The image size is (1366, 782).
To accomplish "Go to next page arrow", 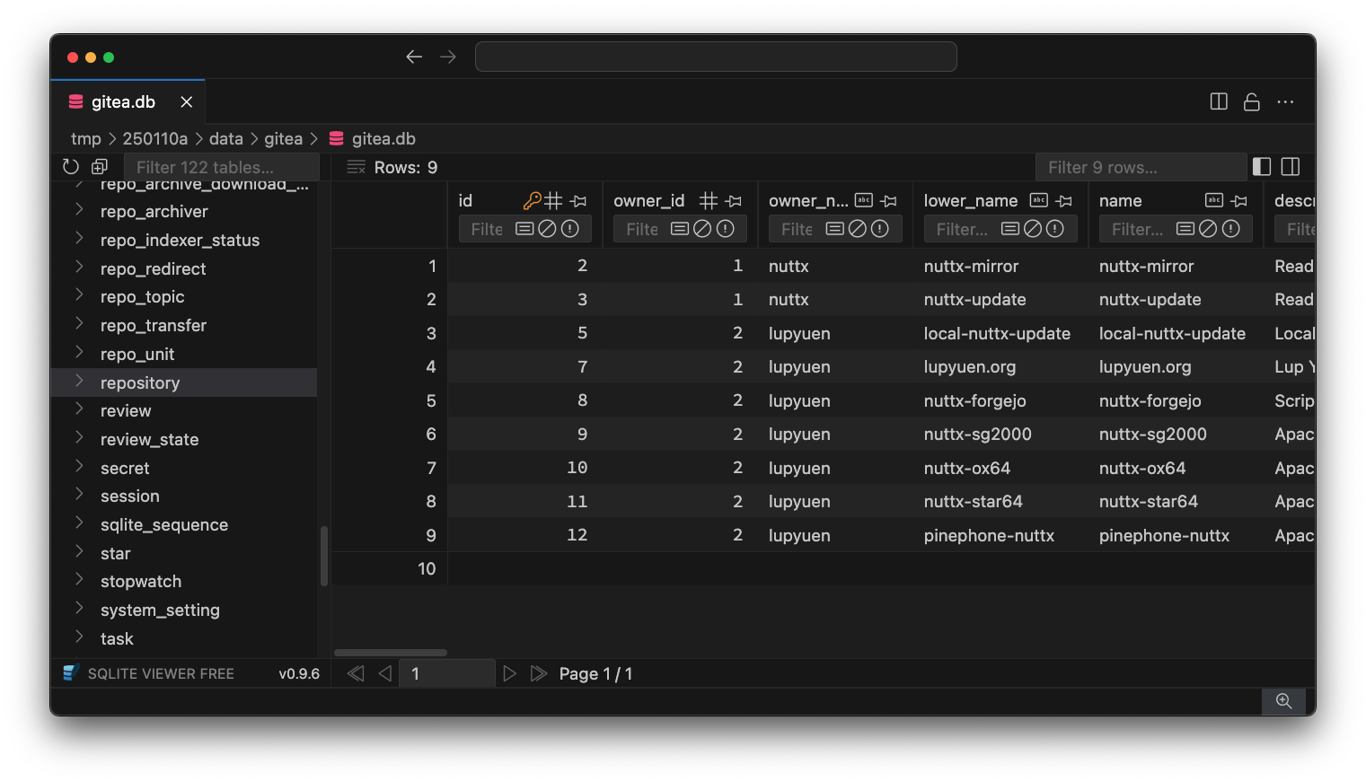I will click(x=509, y=673).
